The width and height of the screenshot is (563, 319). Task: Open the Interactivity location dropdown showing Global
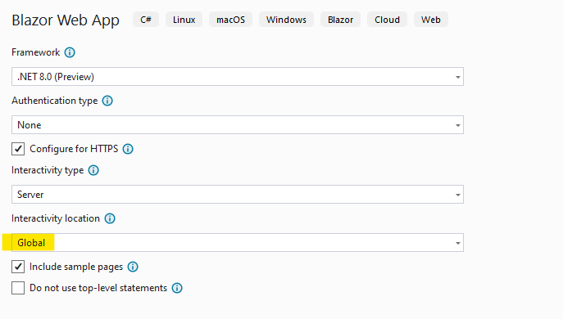(x=238, y=243)
